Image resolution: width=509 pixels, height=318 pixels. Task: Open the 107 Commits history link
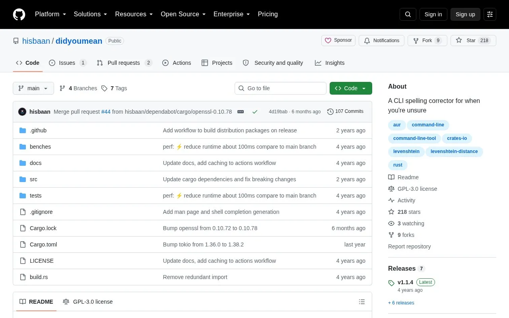click(x=345, y=111)
